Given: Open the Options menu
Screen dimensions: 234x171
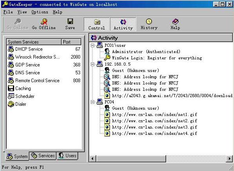Looking at the screenshot, I should click(40, 12).
